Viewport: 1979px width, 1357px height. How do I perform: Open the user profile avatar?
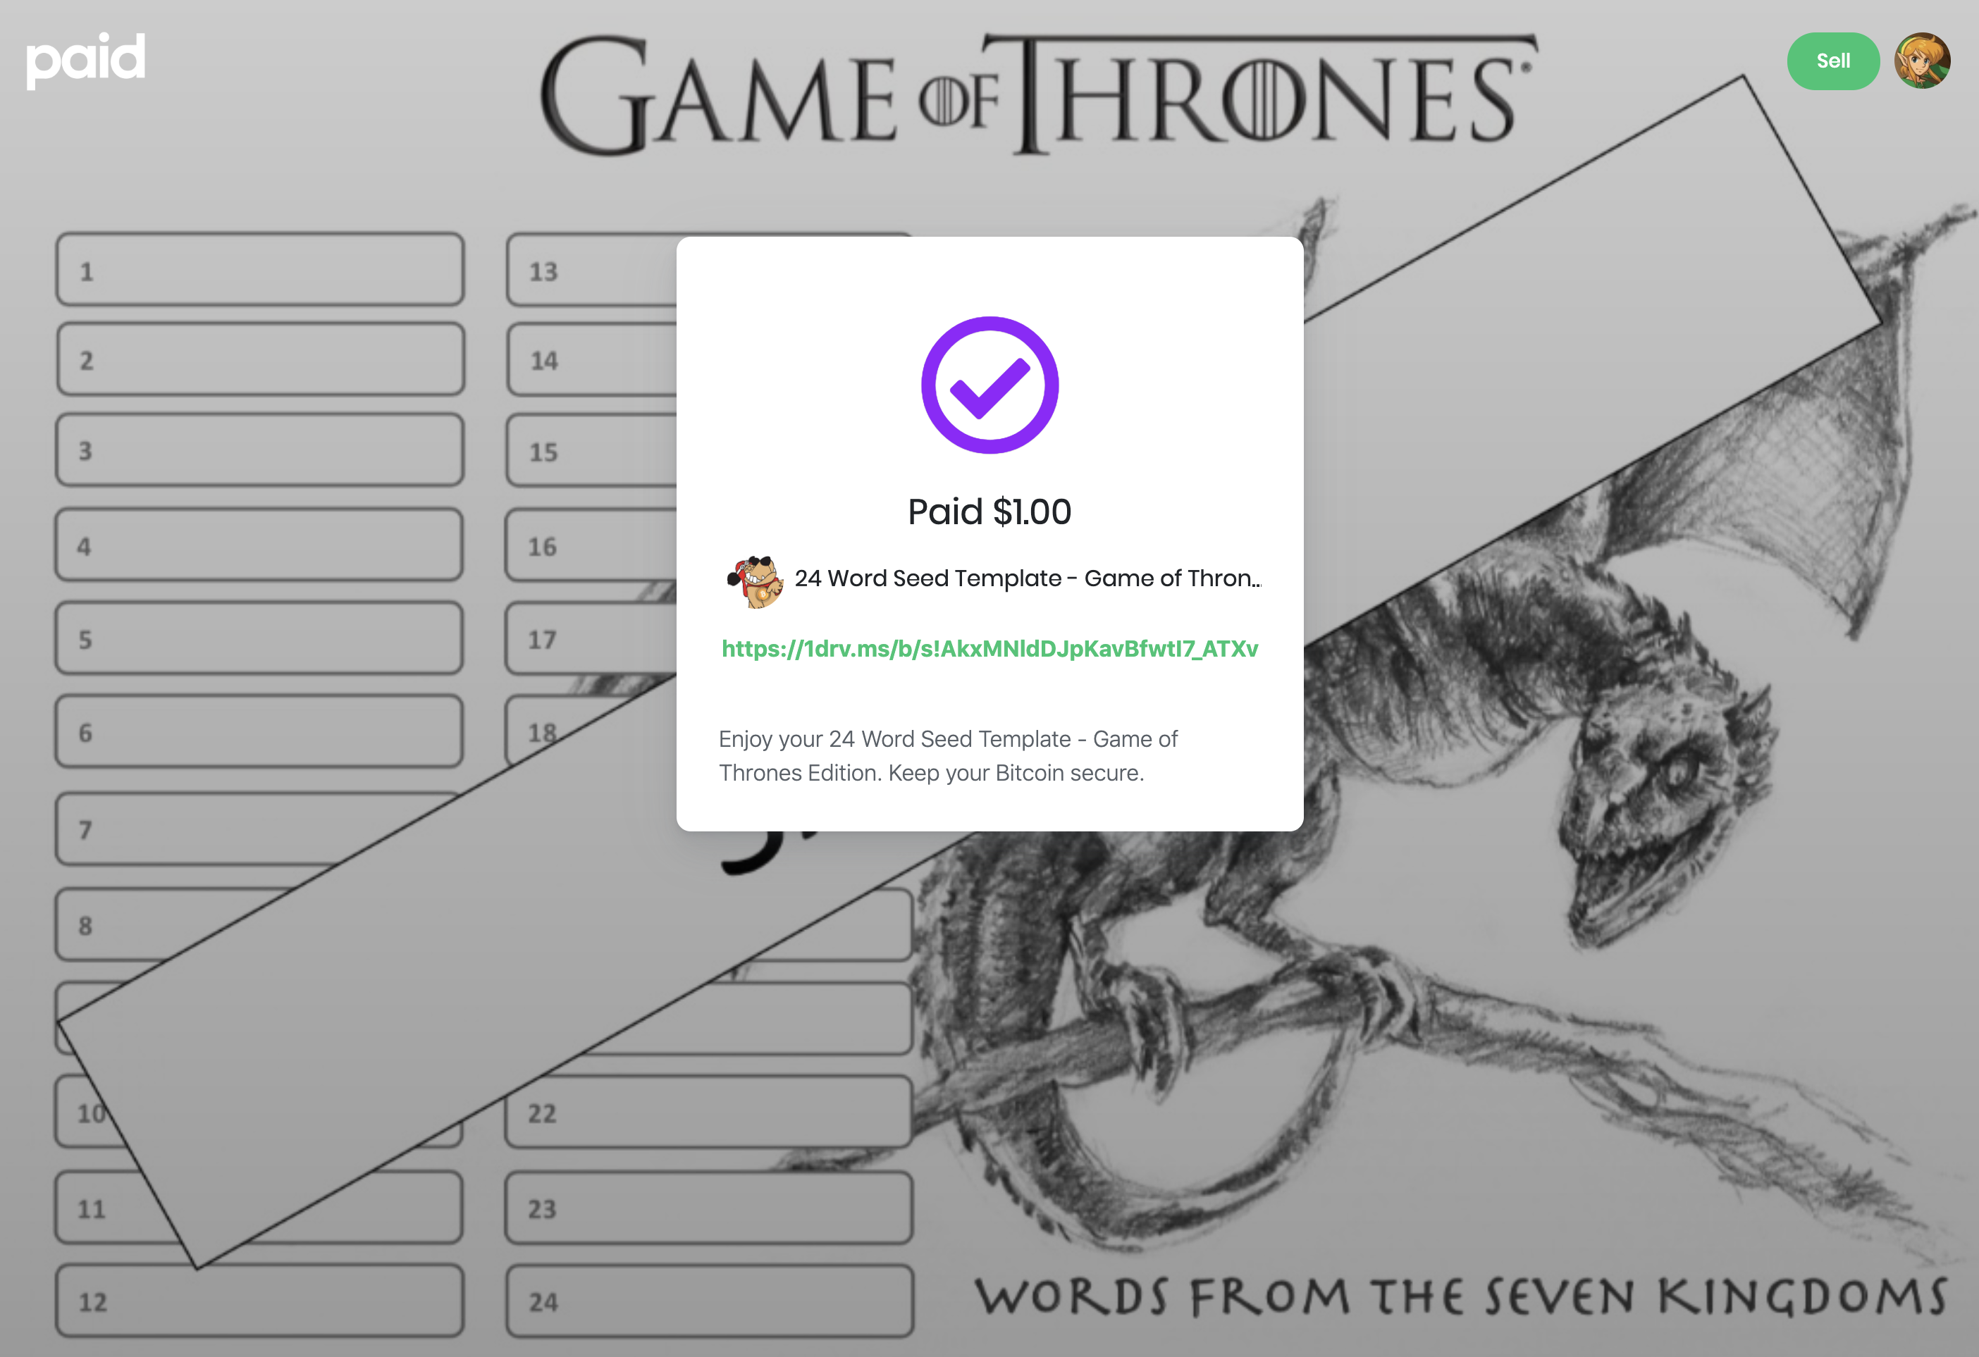(x=1922, y=61)
